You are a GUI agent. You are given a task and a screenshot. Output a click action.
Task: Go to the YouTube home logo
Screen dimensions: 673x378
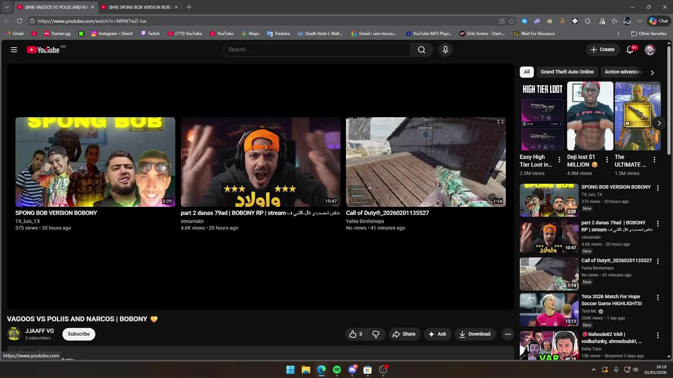click(x=43, y=49)
